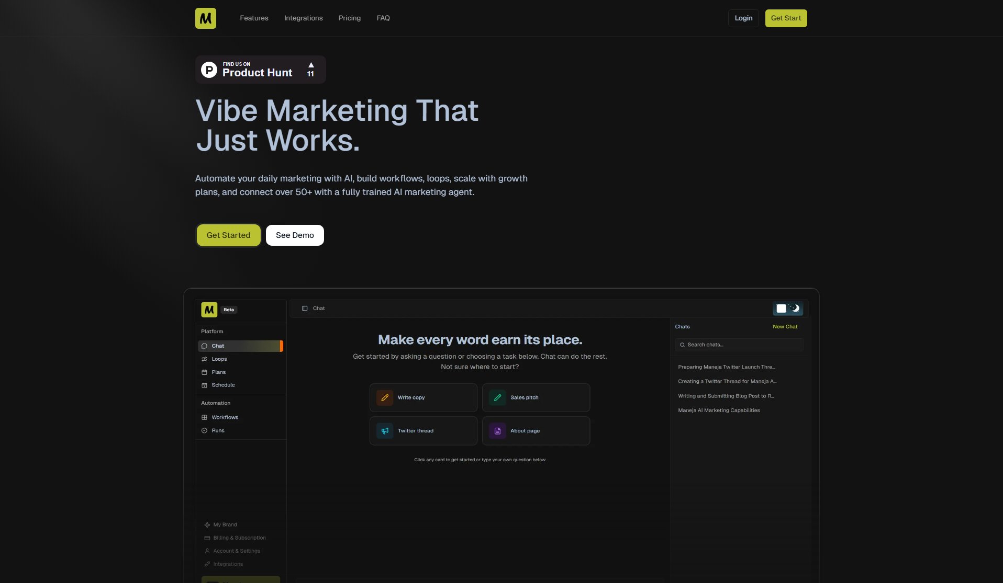
Task: Click the Login button
Action: [x=743, y=18]
